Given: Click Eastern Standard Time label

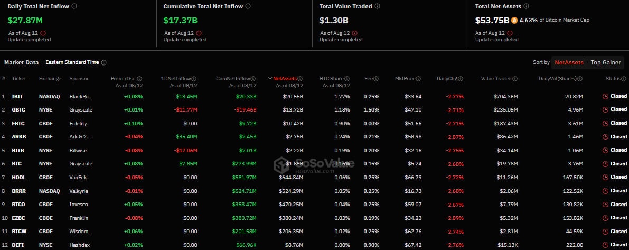Looking at the screenshot, I should (x=72, y=62).
